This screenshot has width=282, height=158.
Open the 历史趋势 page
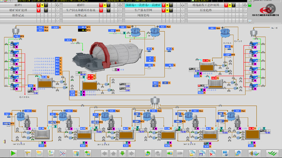click(x=206, y=10)
